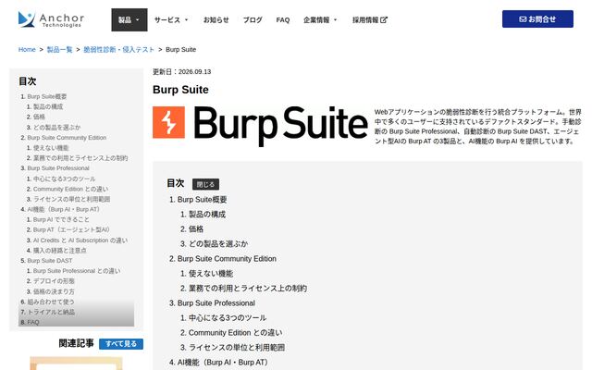Open AI Credits と AI Subscription の違い in sidebar

coord(80,240)
